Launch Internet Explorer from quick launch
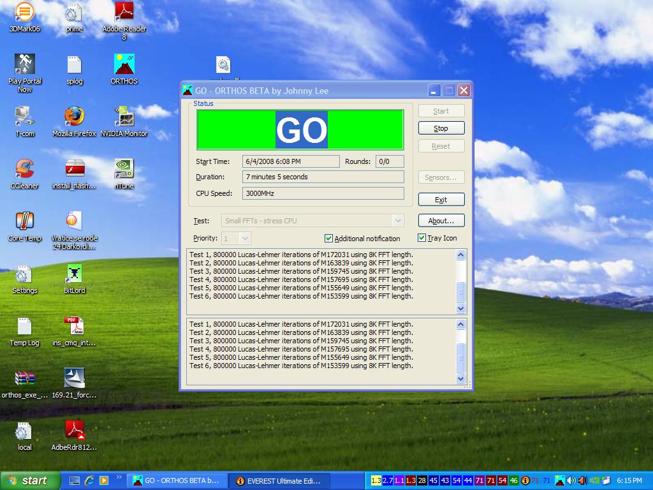Image resolution: width=653 pixels, height=490 pixels. pos(89,480)
